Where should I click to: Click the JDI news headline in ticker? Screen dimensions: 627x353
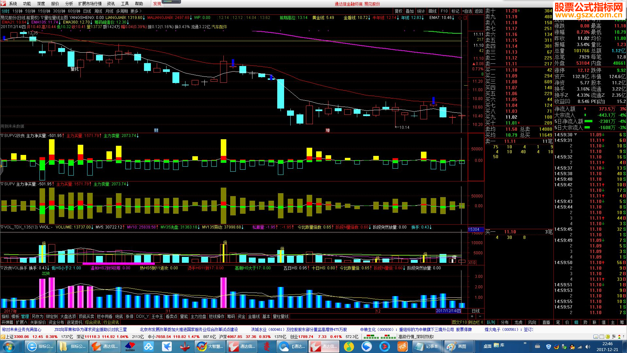90,329
